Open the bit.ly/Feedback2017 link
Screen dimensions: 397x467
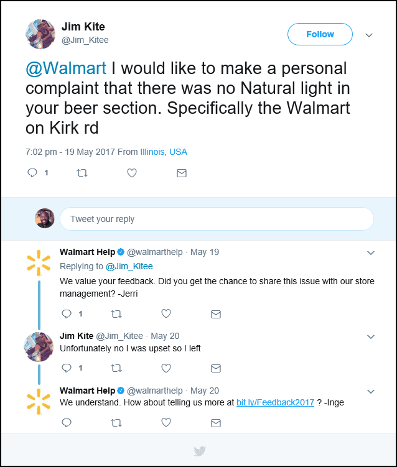(x=275, y=403)
